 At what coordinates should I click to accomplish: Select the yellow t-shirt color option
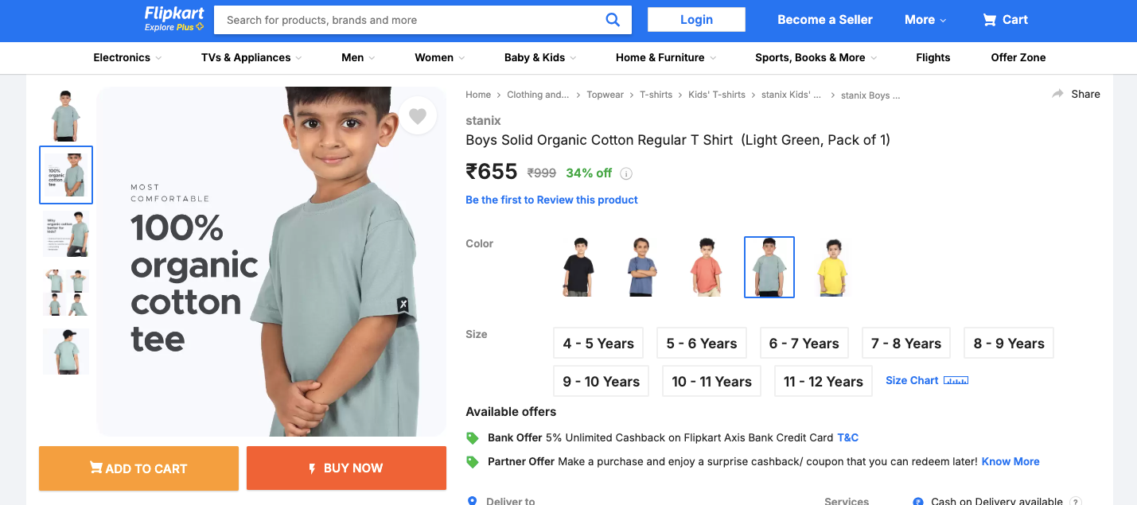[832, 267]
